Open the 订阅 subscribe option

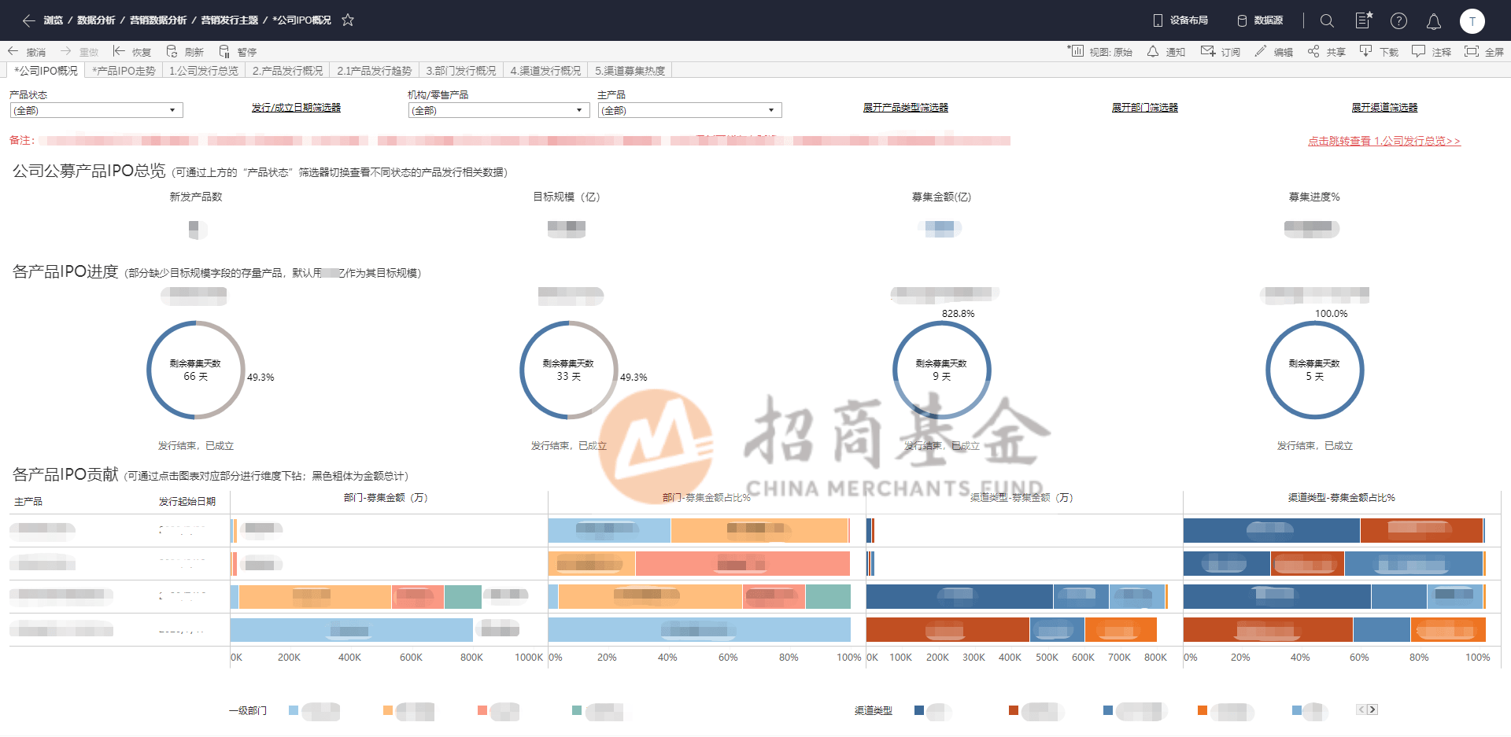[x=1208, y=52]
